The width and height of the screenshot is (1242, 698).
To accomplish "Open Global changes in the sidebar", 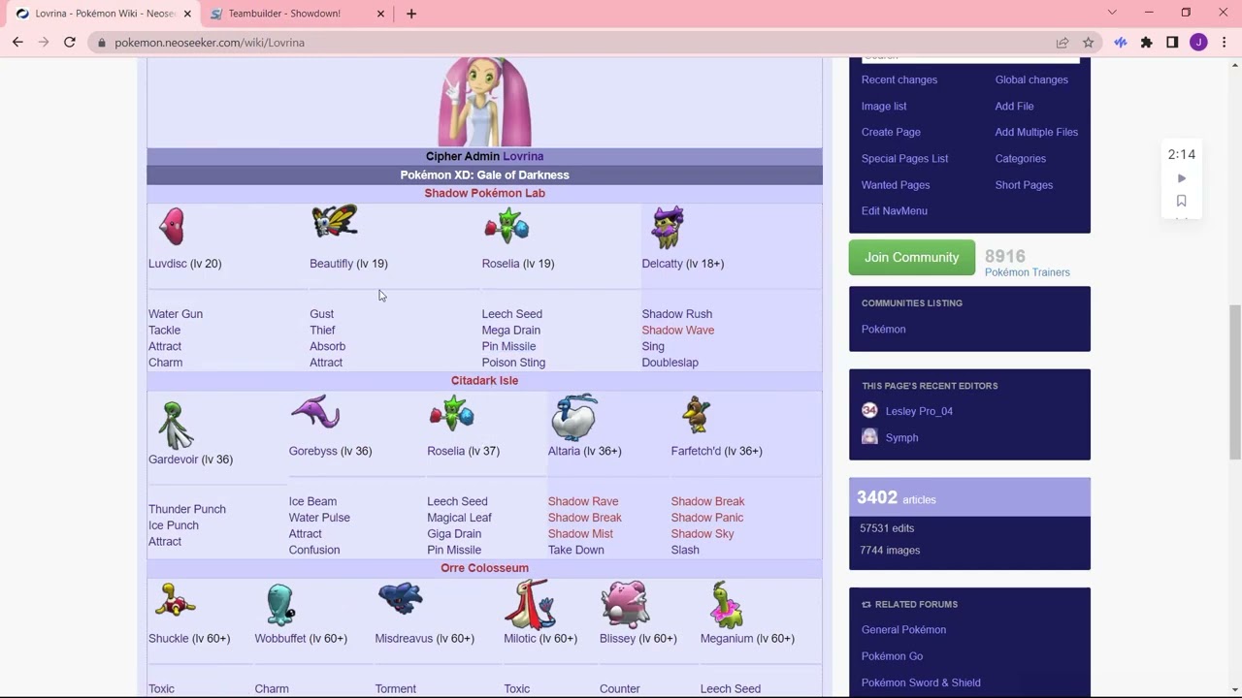I will [1031, 79].
